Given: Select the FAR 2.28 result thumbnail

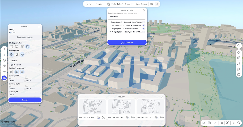Looking at the screenshot, I should click(121, 107).
